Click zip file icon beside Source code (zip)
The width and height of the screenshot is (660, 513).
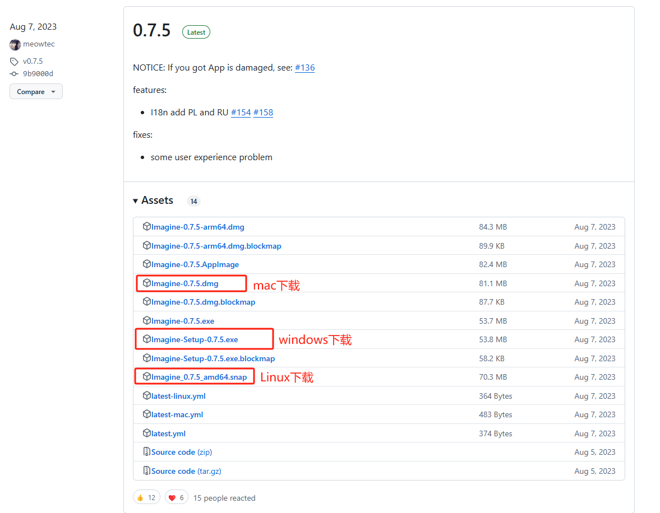click(x=146, y=451)
